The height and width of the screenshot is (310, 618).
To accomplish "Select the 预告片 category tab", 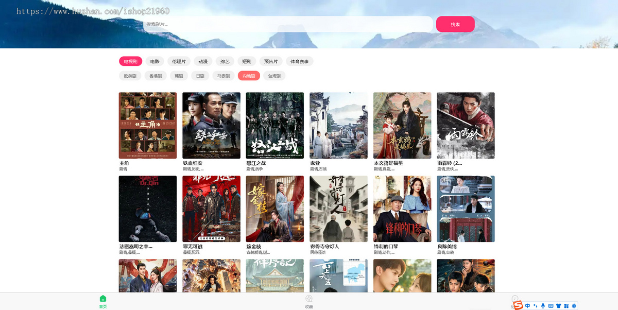I will point(271,61).
